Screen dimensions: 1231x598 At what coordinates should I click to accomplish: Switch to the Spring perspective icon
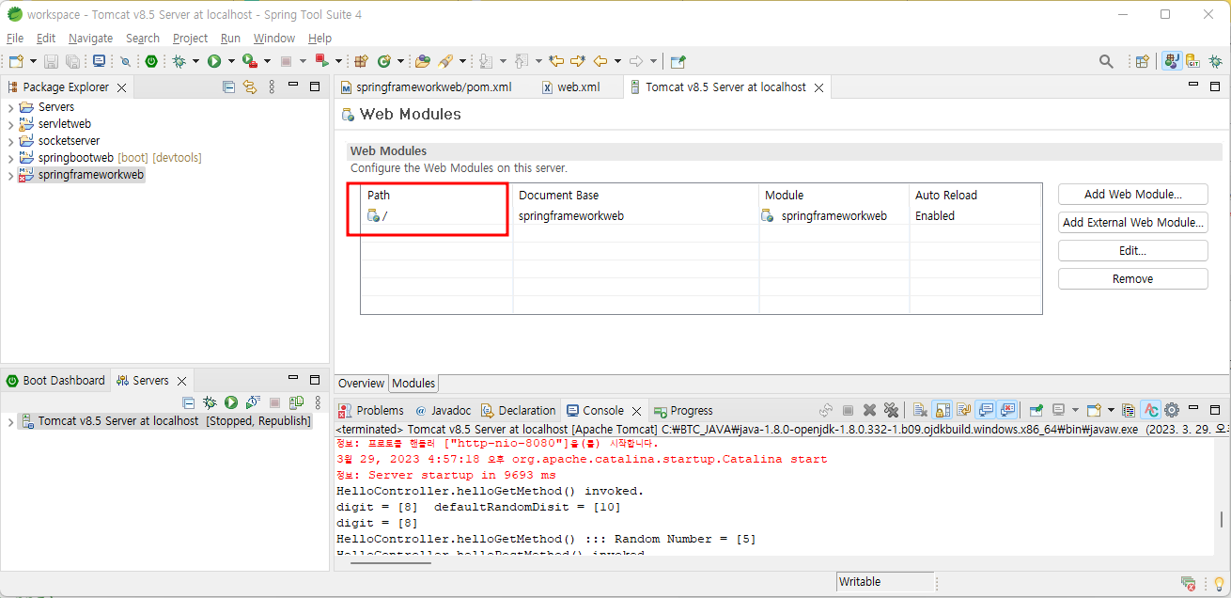click(1172, 61)
